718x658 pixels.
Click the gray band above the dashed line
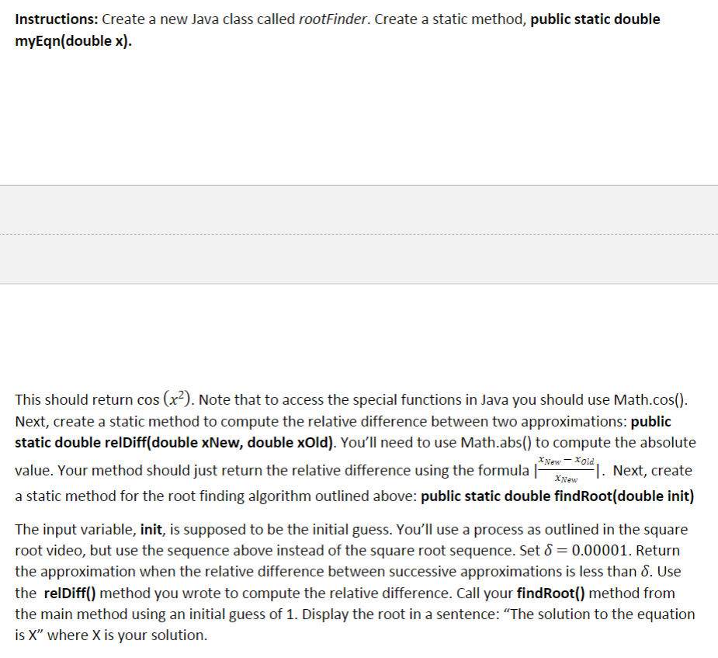click(x=359, y=210)
